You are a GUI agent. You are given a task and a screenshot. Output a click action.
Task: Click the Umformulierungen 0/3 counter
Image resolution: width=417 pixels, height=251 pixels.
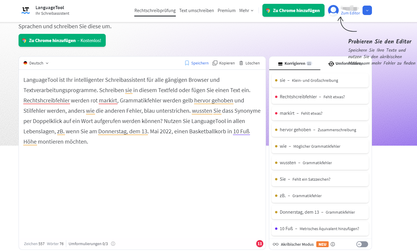(88, 244)
